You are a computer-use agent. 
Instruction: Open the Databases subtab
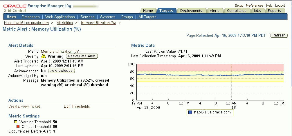click(x=31, y=17)
